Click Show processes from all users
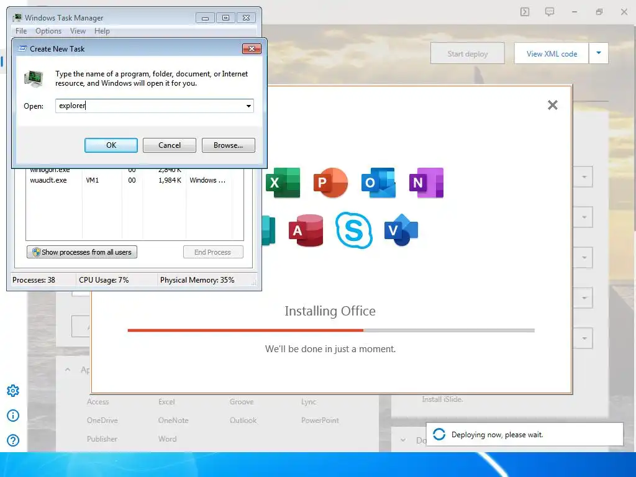Viewport: 636px width, 477px height. click(82, 252)
